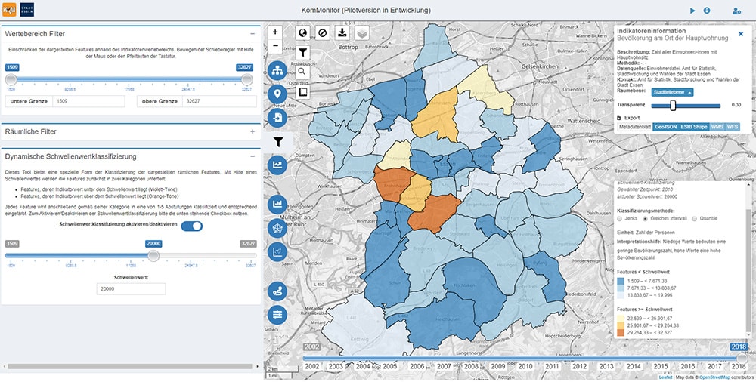Adjust the Transparenz slider handle
The image size is (756, 382).
pyautogui.click(x=673, y=105)
